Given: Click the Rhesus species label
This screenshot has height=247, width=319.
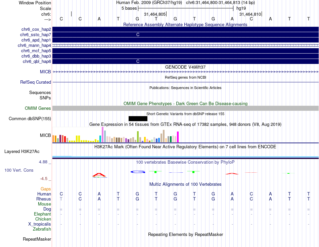Looking at the screenshot, I should (44, 199).
